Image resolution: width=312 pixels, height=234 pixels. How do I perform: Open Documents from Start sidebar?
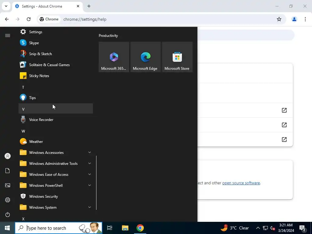click(x=8, y=171)
